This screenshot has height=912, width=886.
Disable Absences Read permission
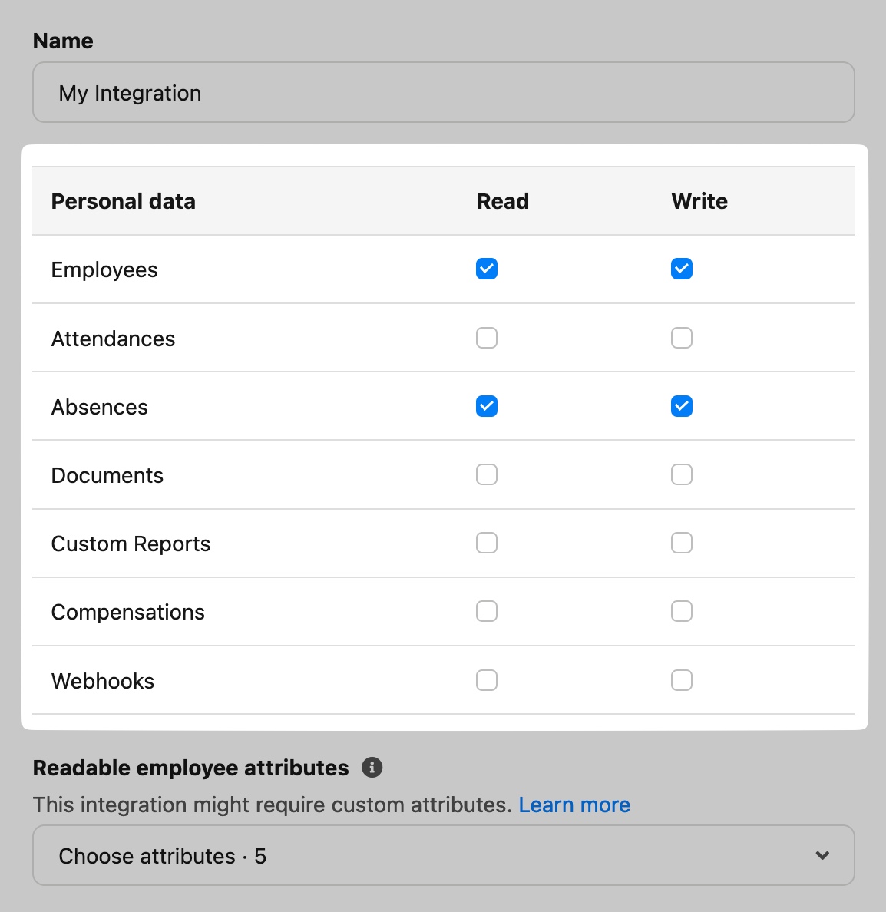pos(487,406)
